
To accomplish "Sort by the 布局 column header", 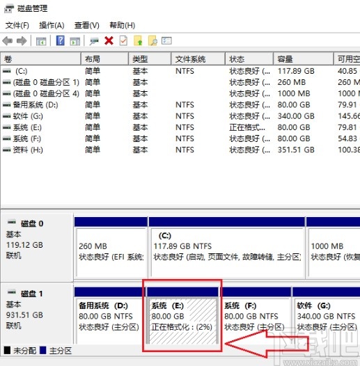I will (x=104, y=59).
